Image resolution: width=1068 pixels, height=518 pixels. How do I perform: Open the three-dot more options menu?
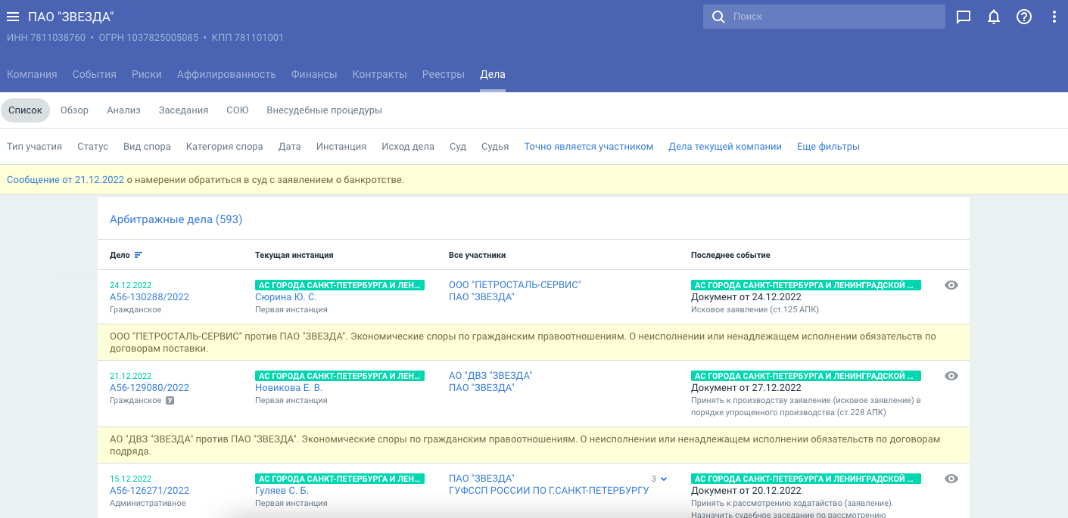pyautogui.click(x=1054, y=17)
